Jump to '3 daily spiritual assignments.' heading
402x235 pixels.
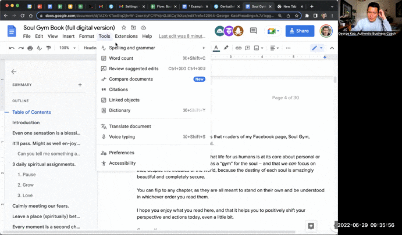pos(44,164)
